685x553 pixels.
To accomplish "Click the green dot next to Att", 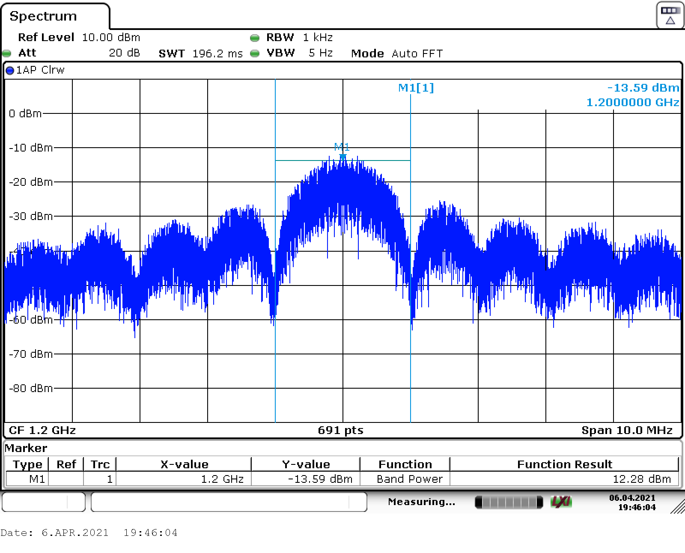I will pyautogui.click(x=7, y=54).
